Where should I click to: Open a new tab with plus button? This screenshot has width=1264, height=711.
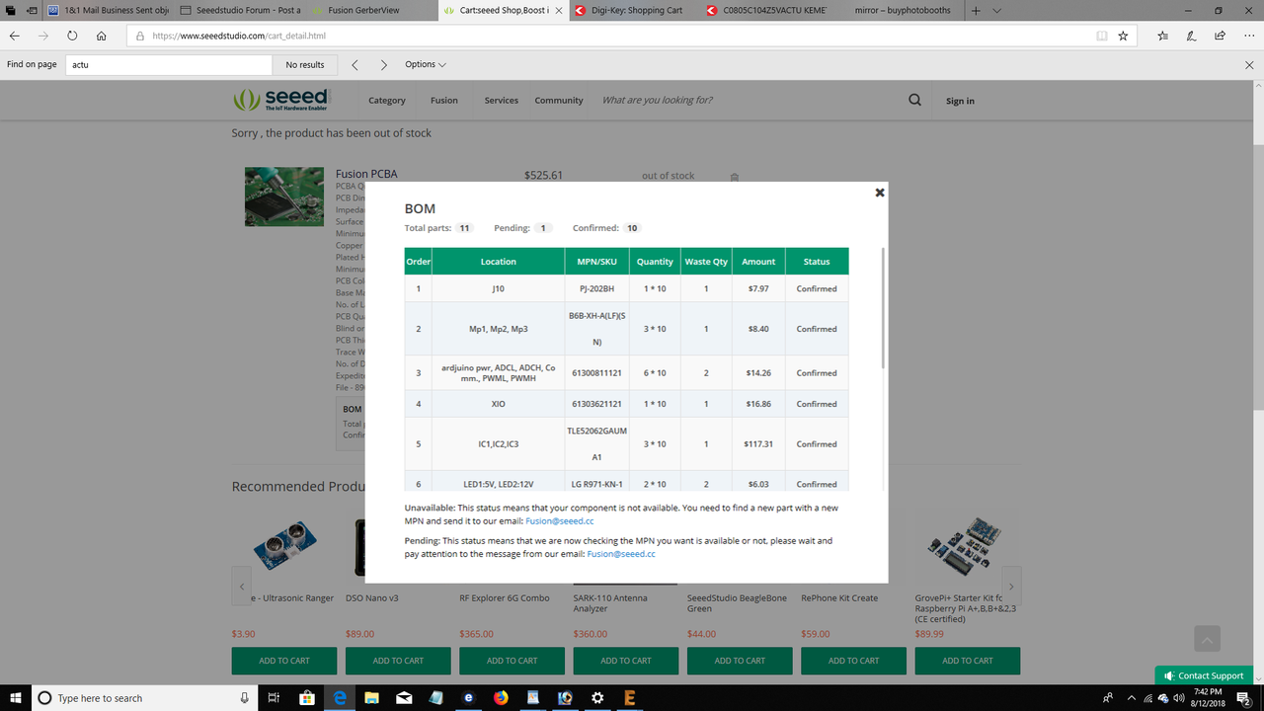tap(976, 10)
